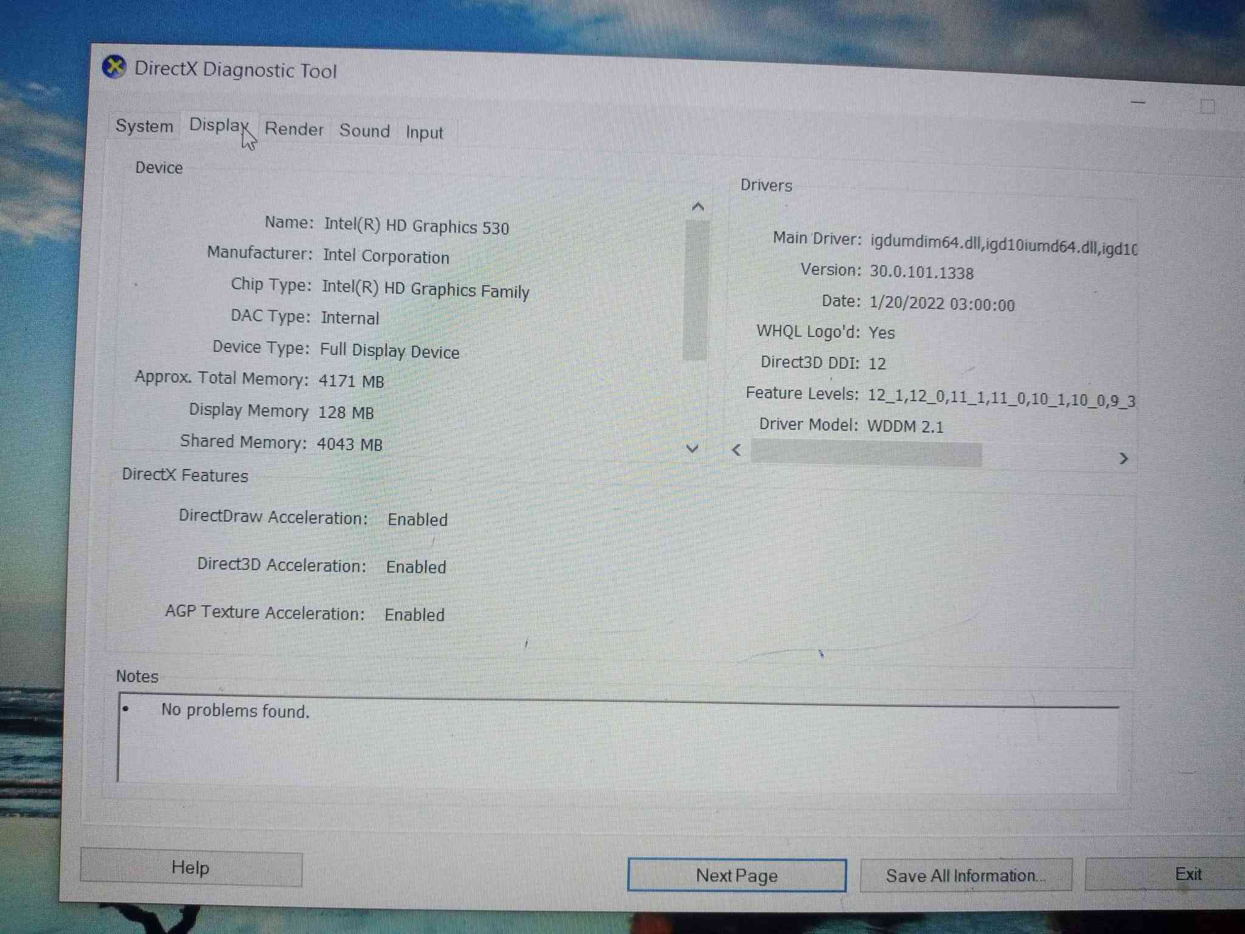Viewport: 1245px width, 934px height.
Task: Open the Render tab
Action: pos(294,129)
